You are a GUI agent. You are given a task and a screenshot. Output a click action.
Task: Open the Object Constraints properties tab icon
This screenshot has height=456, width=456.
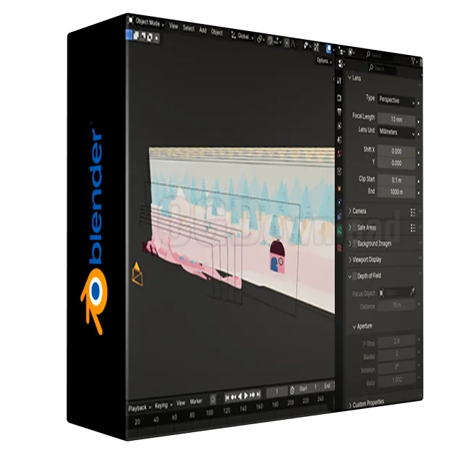click(x=339, y=216)
